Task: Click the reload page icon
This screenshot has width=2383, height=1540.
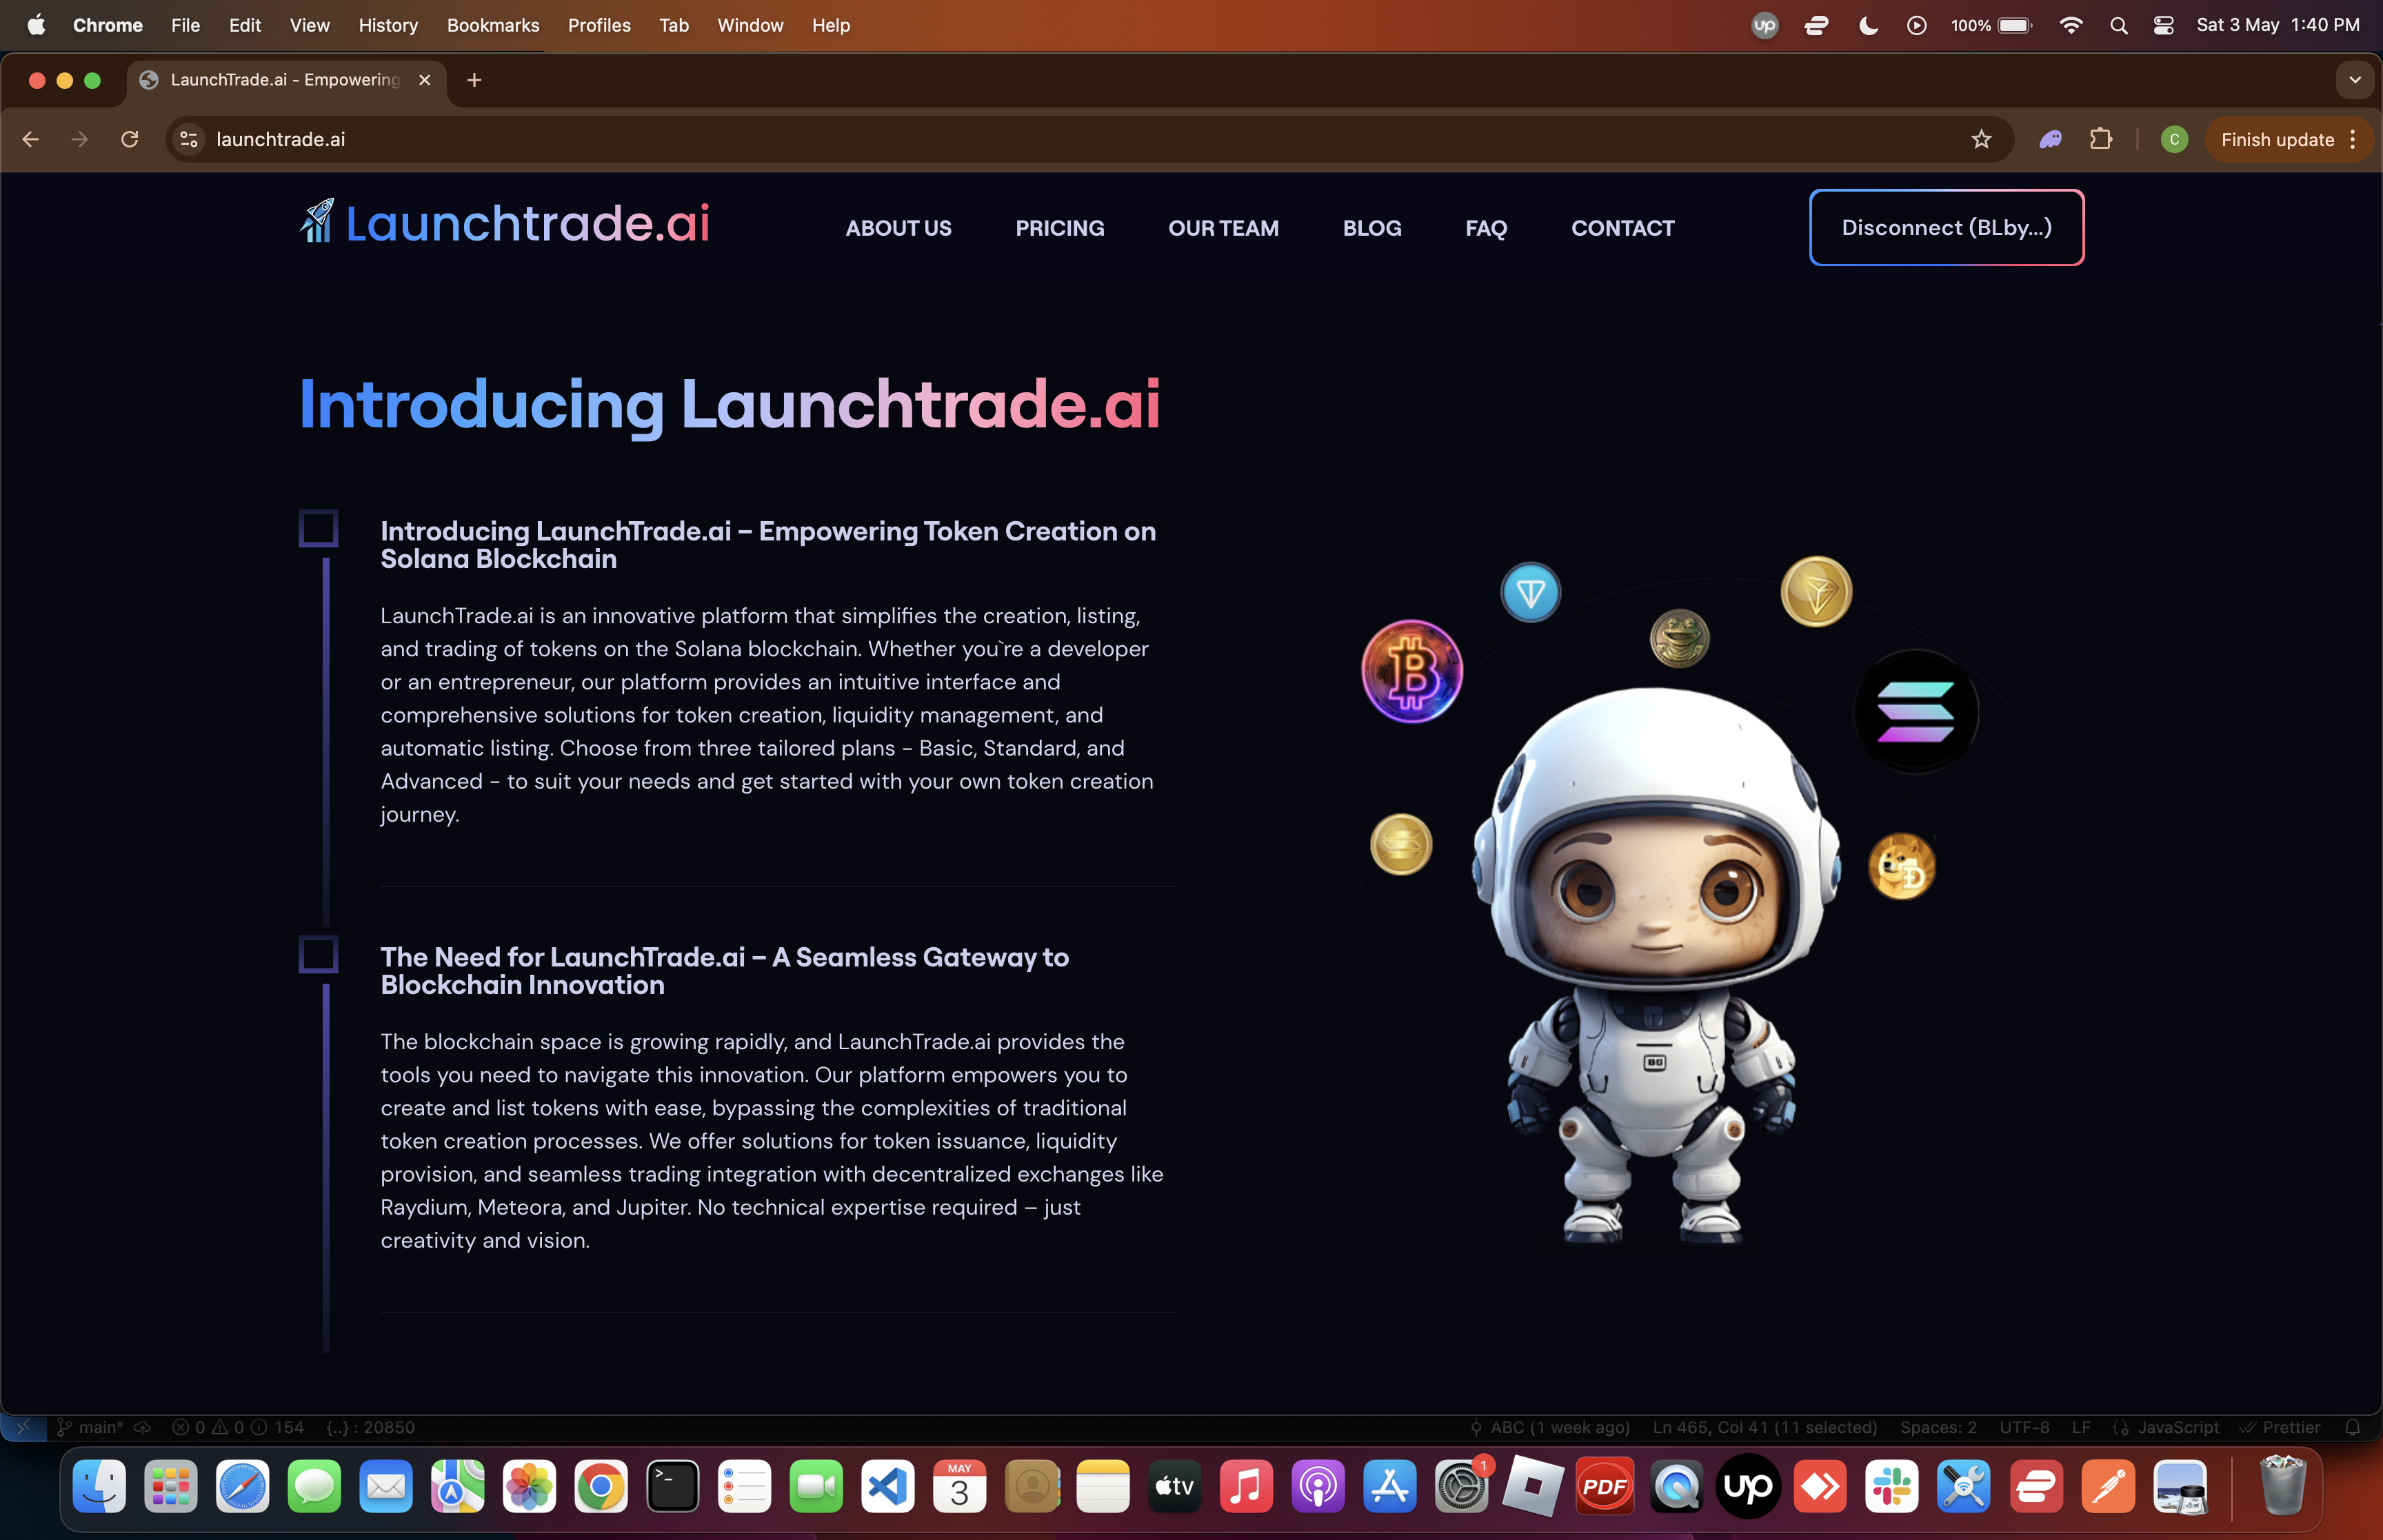Action: pos(130,140)
